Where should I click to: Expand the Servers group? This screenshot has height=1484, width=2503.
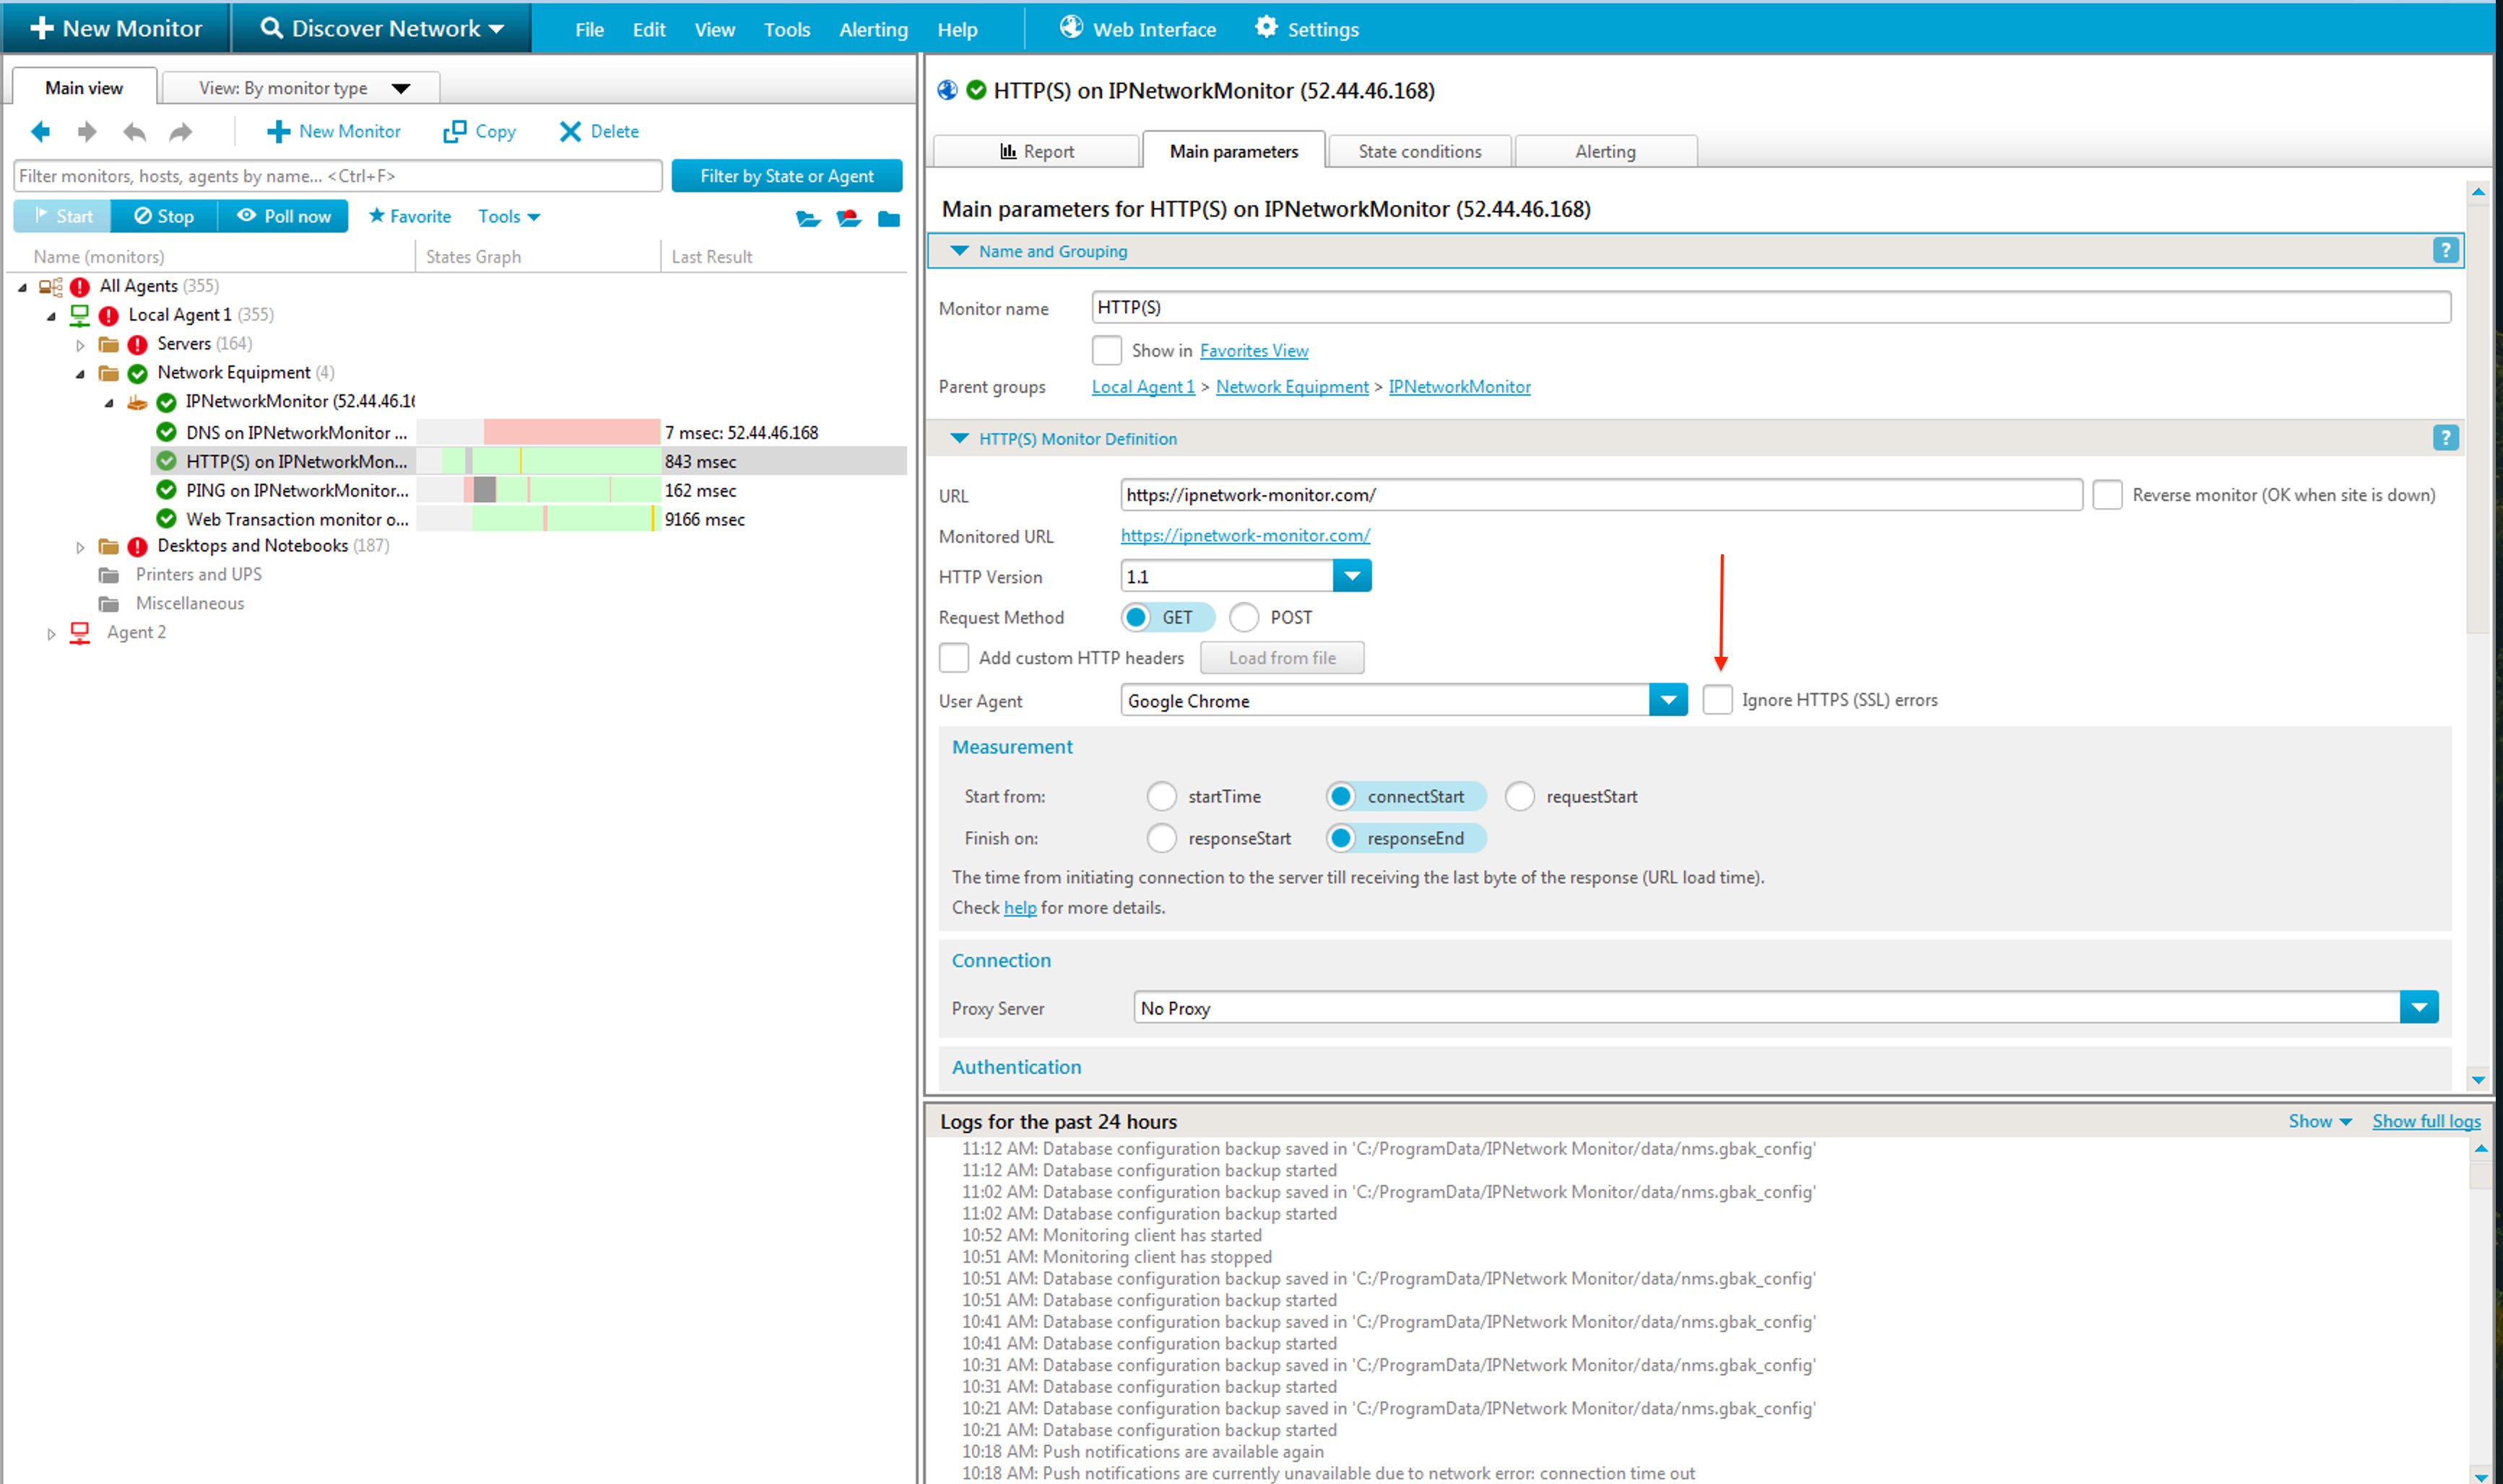80,345
